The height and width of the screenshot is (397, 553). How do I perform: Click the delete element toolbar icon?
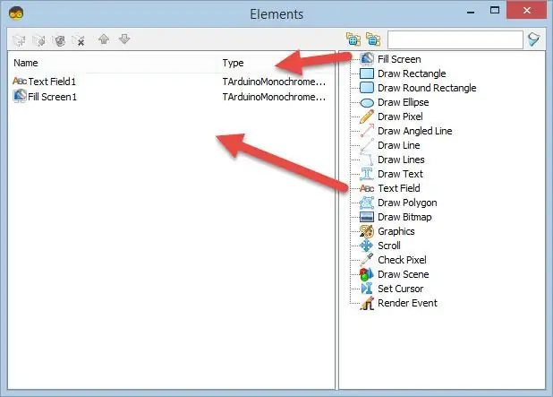tap(78, 40)
